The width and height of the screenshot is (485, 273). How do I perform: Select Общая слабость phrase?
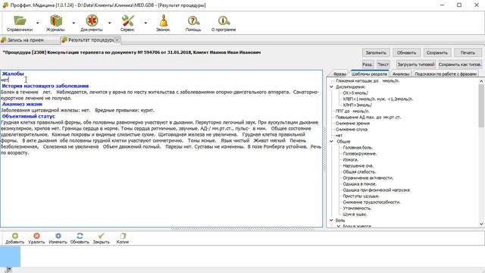359,172
